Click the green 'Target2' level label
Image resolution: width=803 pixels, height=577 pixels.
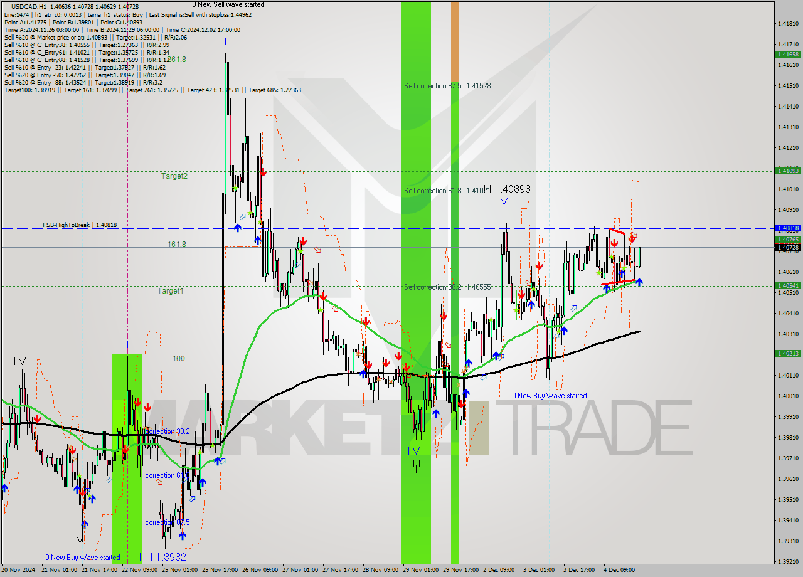click(174, 176)
